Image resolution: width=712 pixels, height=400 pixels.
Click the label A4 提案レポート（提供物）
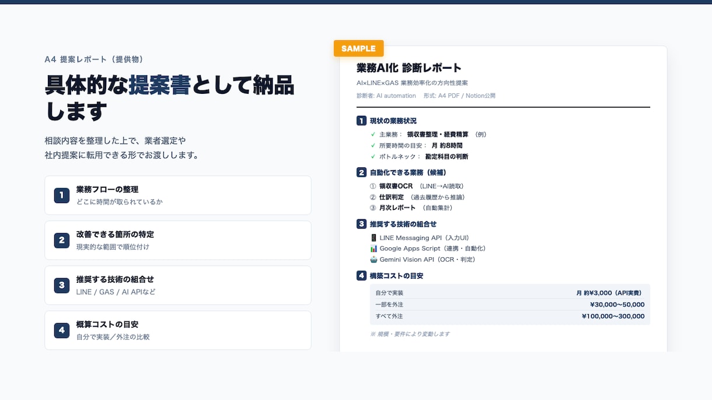click(x=94, y=59)
